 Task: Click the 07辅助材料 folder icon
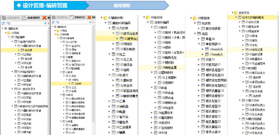coord(105,18)
